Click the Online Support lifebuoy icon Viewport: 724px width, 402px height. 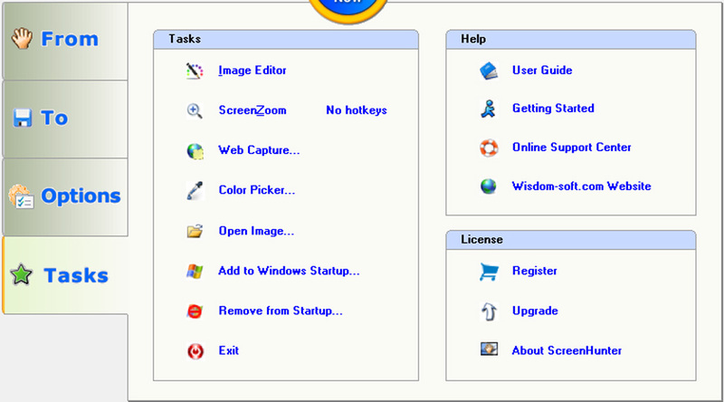click(489, 148)
